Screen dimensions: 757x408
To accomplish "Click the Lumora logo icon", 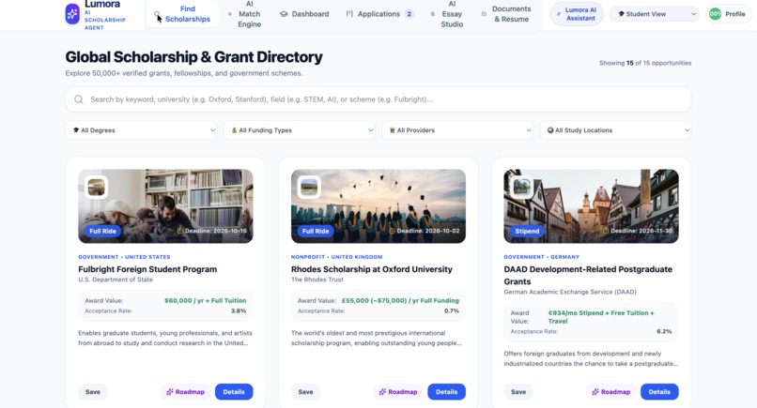I will point(72,14).
